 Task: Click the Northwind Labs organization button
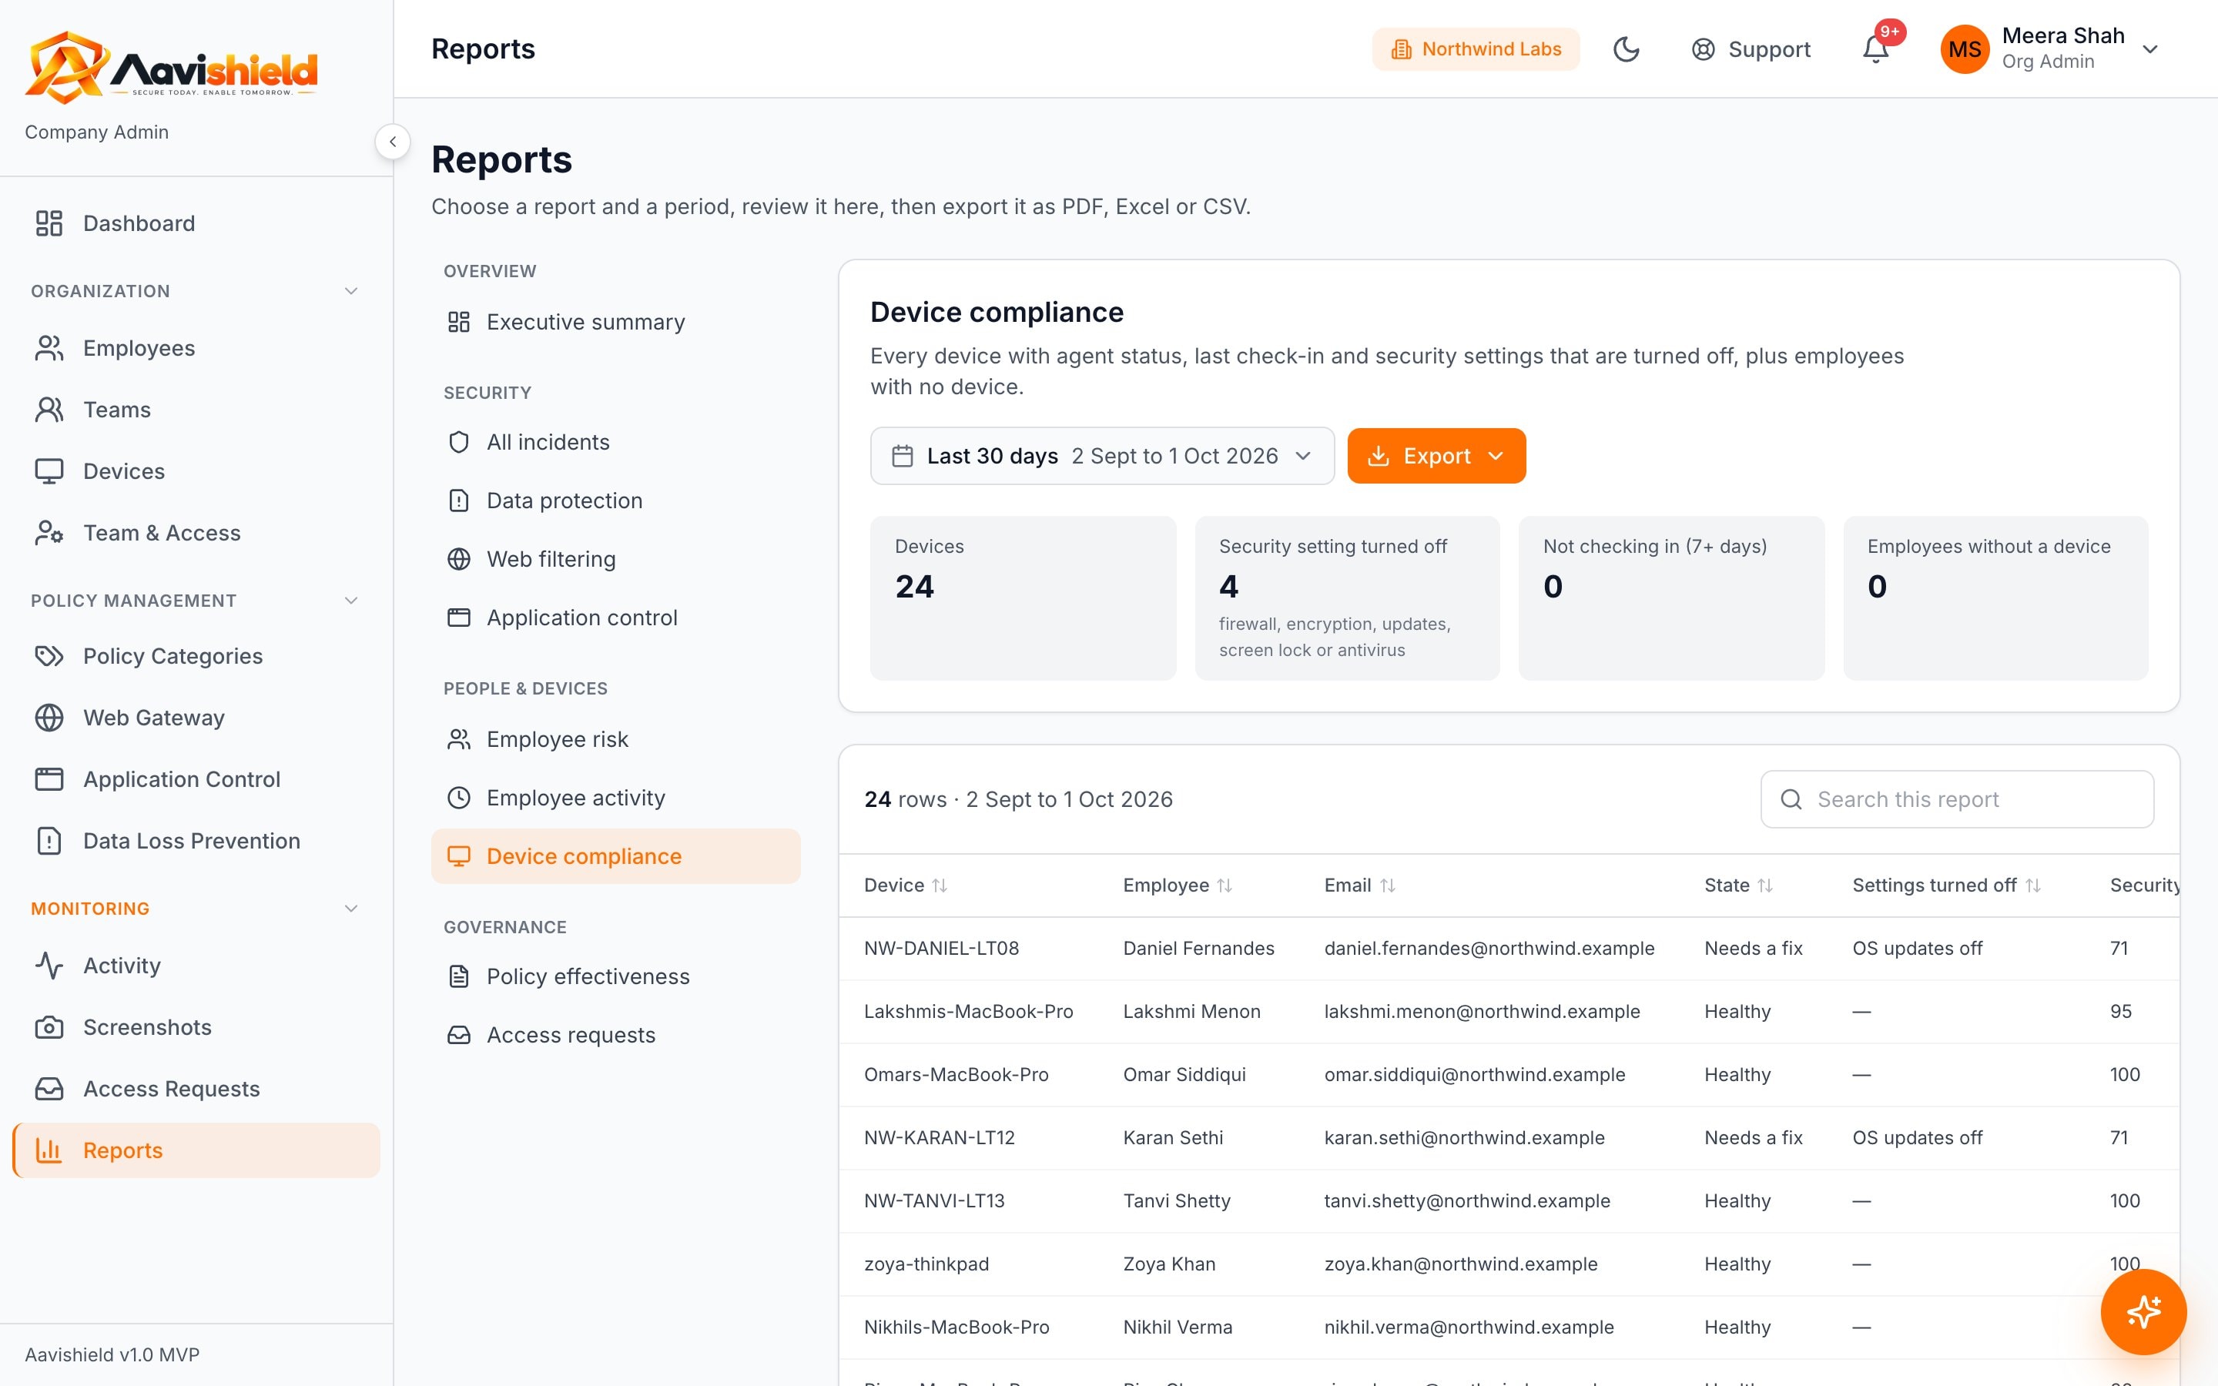click(1476, 49)
